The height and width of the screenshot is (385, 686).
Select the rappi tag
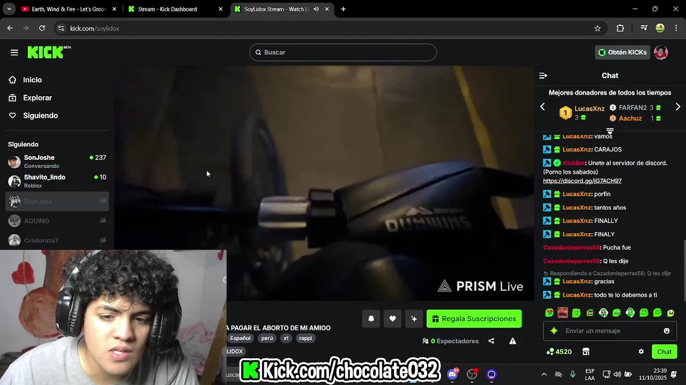pyautogui.click(x=305, y=338)
